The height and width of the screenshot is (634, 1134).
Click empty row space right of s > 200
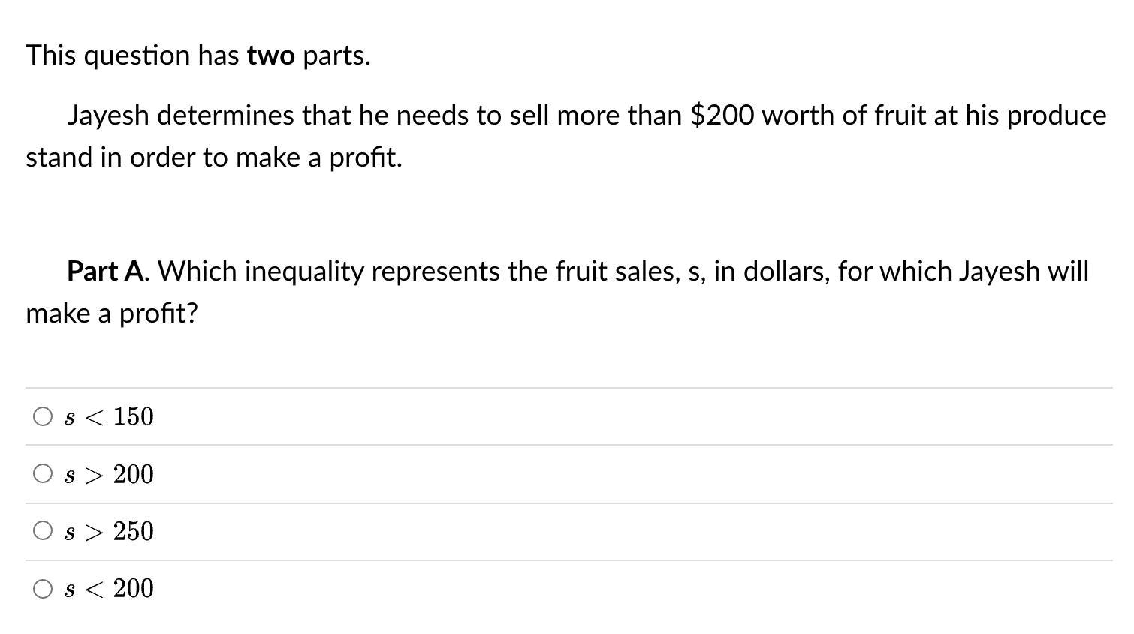pos(631,474)
